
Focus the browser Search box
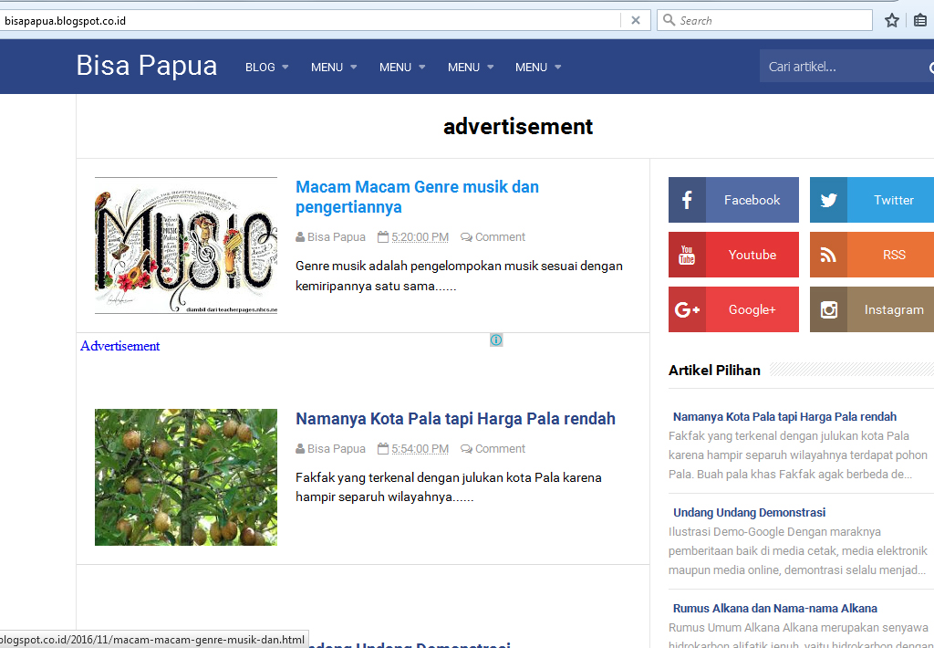765,20
